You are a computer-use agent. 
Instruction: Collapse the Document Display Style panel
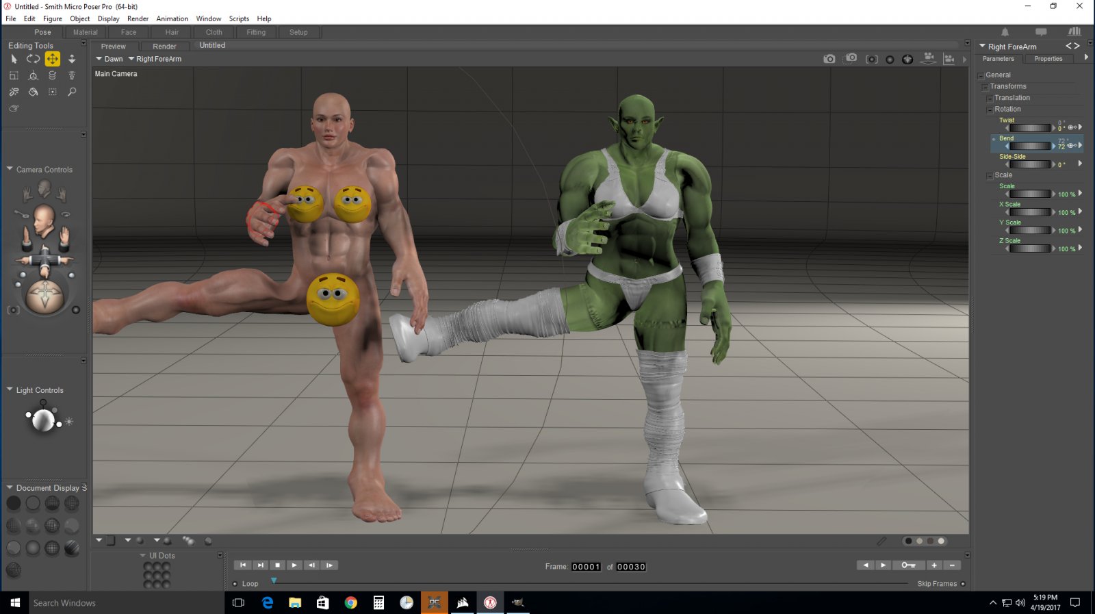tap(10, 487)
